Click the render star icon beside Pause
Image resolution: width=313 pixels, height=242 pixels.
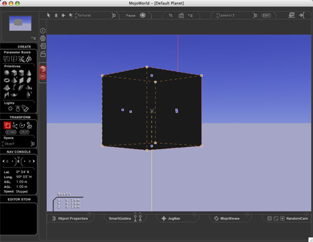143,15
